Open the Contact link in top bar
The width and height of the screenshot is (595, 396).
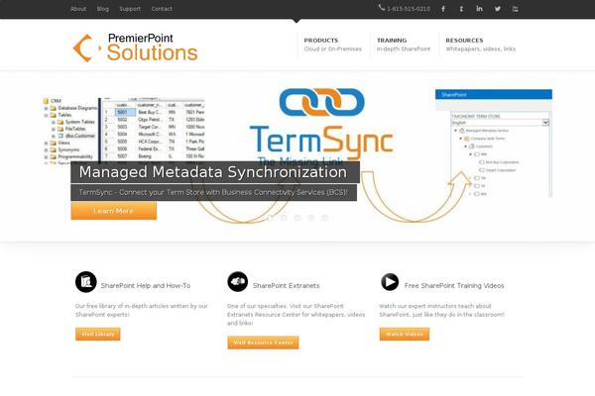click(x=162, y=9)
